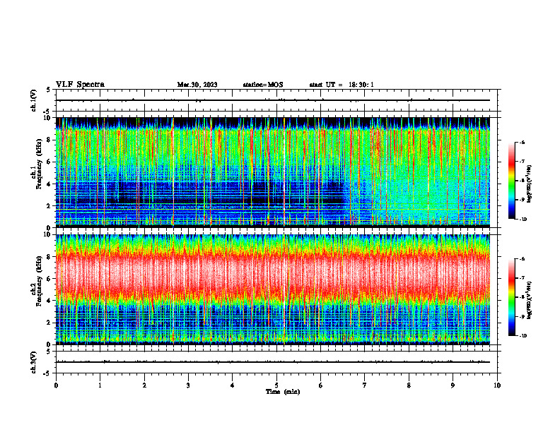
Task: Click the time axis tick label '2'
Action: point(144,385)
